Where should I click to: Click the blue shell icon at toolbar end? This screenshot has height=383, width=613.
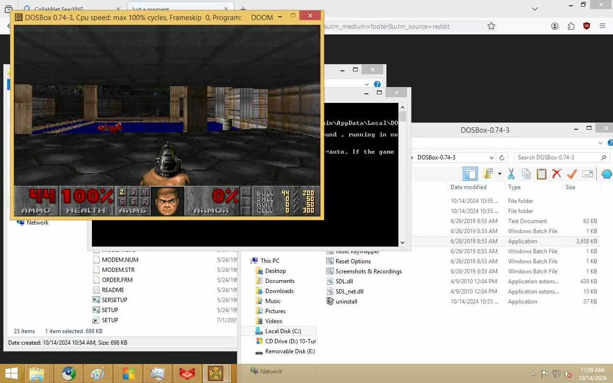pos(607,174)
